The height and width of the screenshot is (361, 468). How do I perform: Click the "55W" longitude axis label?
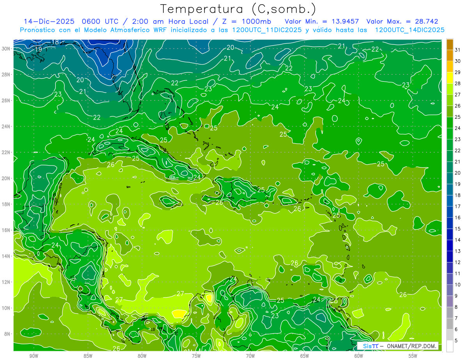click(413, 356)
